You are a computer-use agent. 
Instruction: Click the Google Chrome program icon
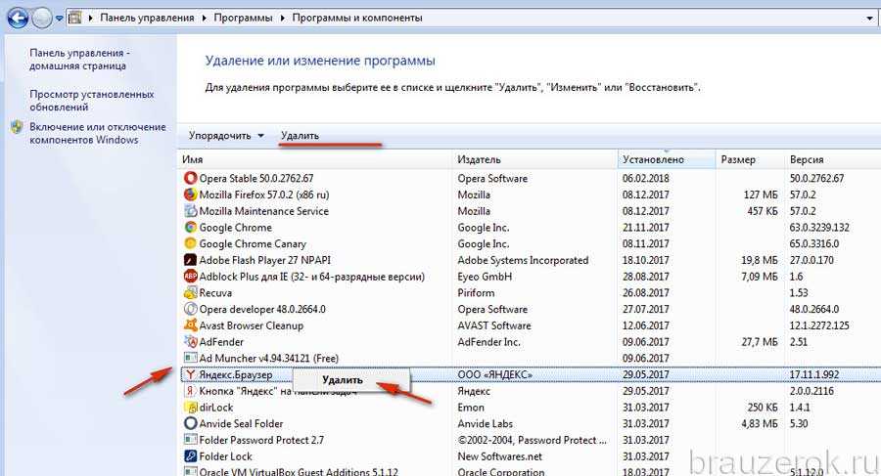coord(191,227)
